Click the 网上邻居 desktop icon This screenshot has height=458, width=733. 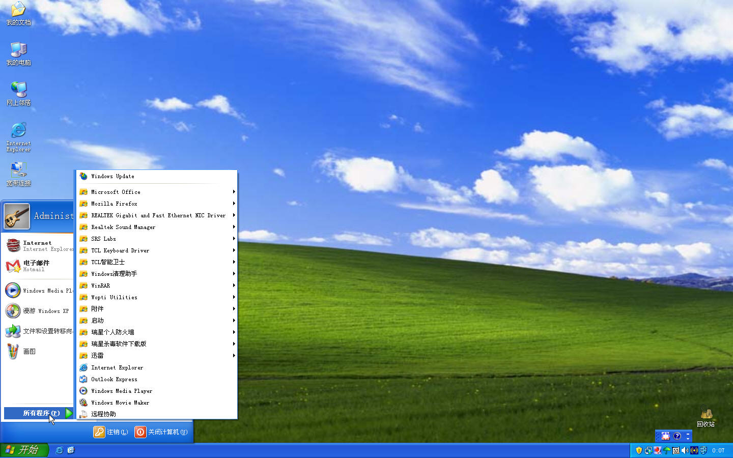pyautogui.click(x=18, y=94)
